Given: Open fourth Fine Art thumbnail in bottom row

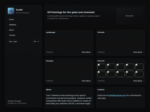Looking at the screenshot, I should click(130, 74).
